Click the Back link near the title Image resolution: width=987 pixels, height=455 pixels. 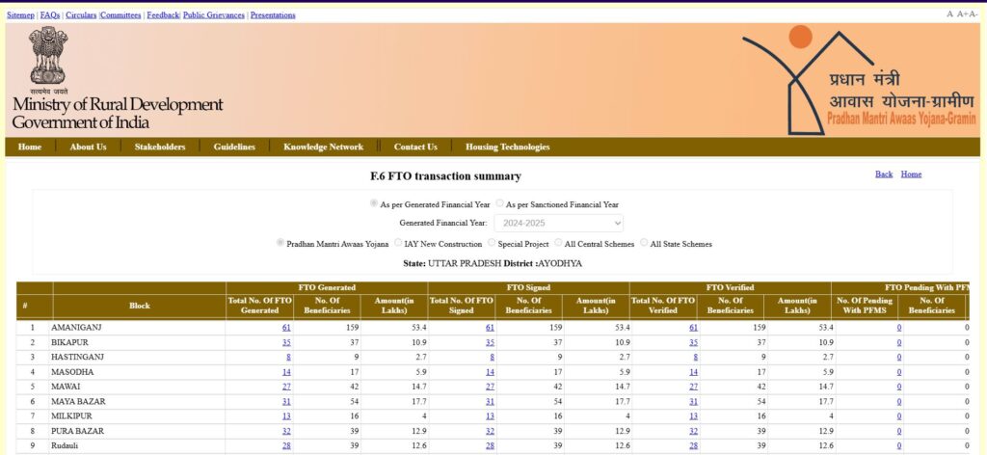click(884, 174)
